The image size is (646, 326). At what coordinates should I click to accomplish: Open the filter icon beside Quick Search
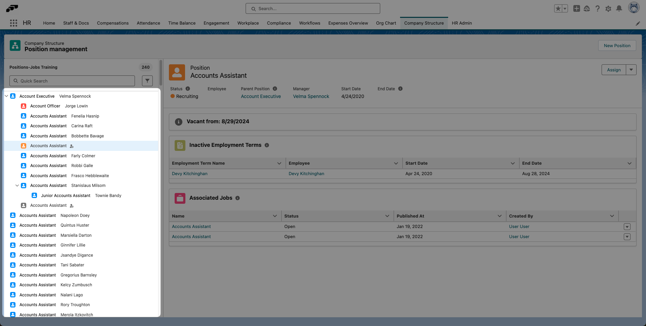click(x=147, y=81)
